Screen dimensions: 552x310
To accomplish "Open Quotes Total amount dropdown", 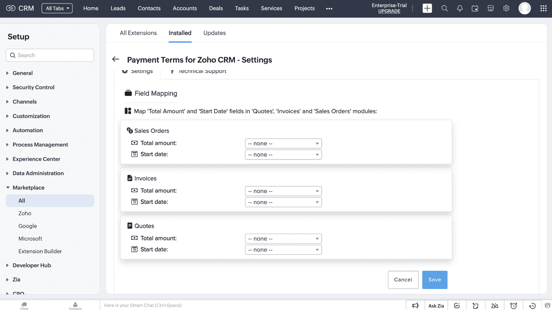I will point(283,239).
